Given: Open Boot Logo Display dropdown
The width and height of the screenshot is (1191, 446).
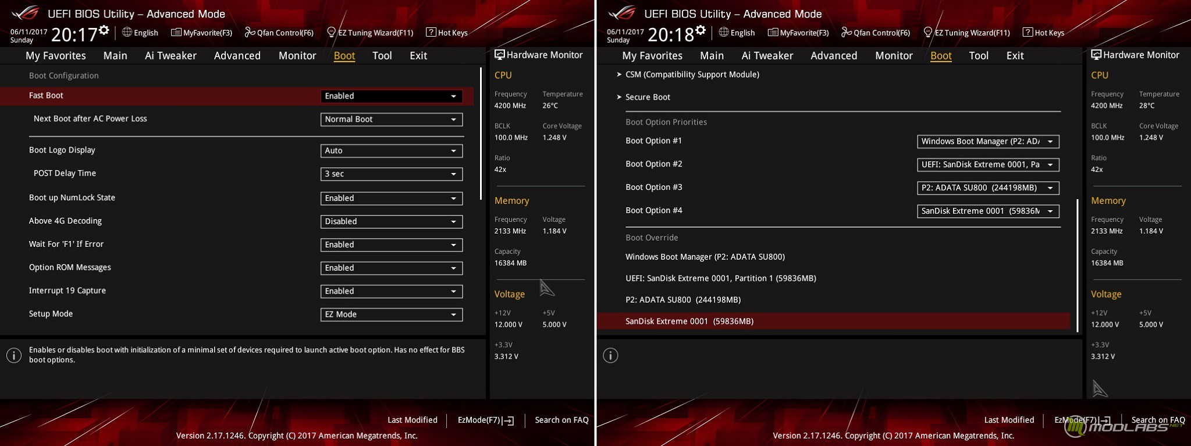Looking at the screenshot, I should pyautogui.click(x=392, y=151).
